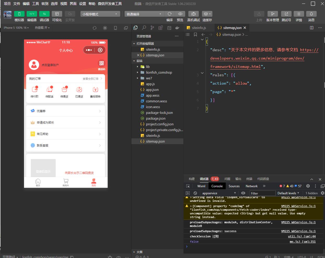Open the 热重载 hot reload dropdown

pos(42,28)
